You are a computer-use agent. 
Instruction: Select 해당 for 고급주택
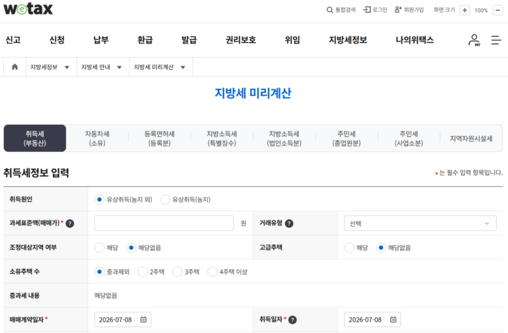[x=349, y=248]
